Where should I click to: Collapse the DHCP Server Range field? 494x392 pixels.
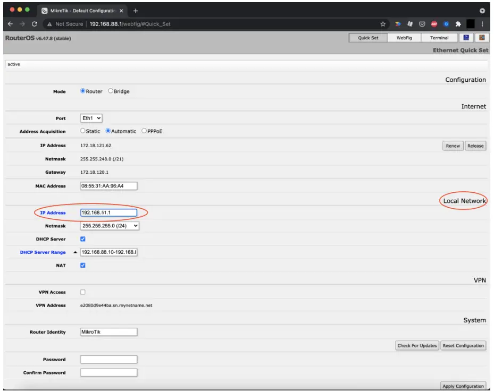pos(76,252)
